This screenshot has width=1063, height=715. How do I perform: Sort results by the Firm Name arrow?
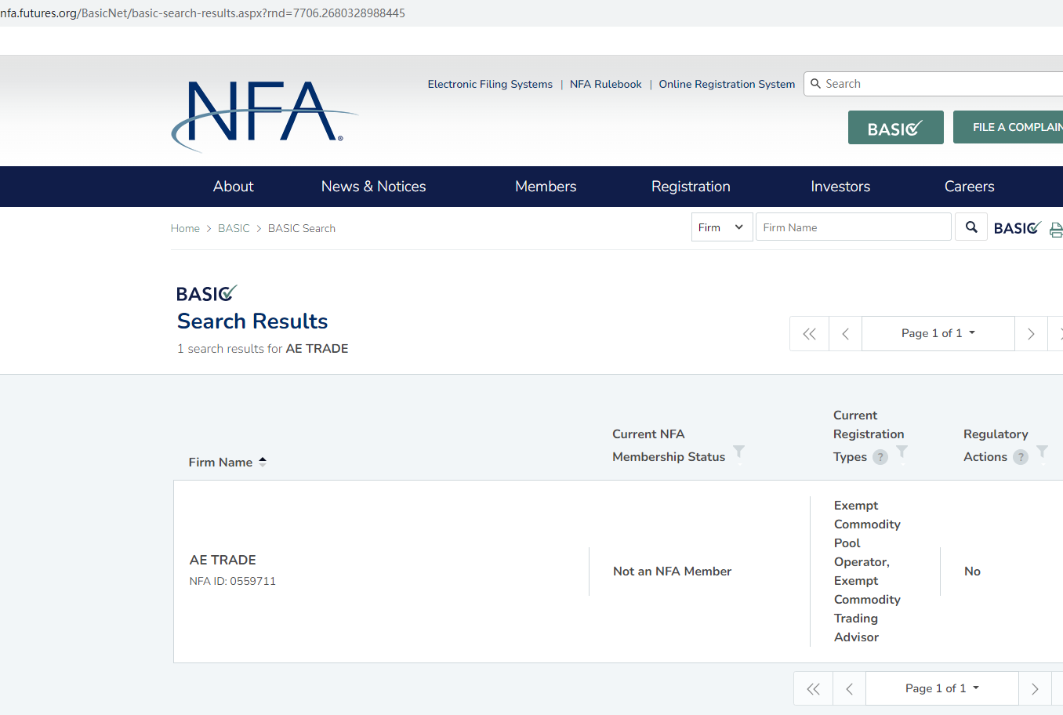coord(263,462)
